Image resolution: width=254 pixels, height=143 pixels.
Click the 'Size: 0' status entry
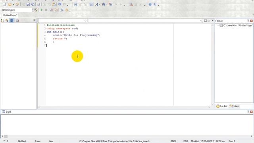coord(232,141)
